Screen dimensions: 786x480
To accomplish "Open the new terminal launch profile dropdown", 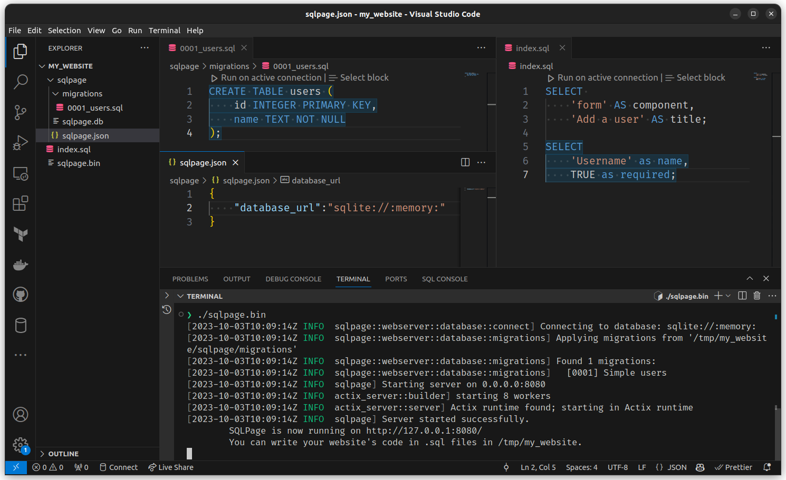I will [x=729, y=296].
